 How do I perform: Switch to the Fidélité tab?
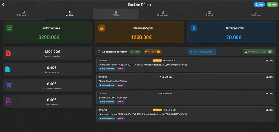click(x=116, y=14)
